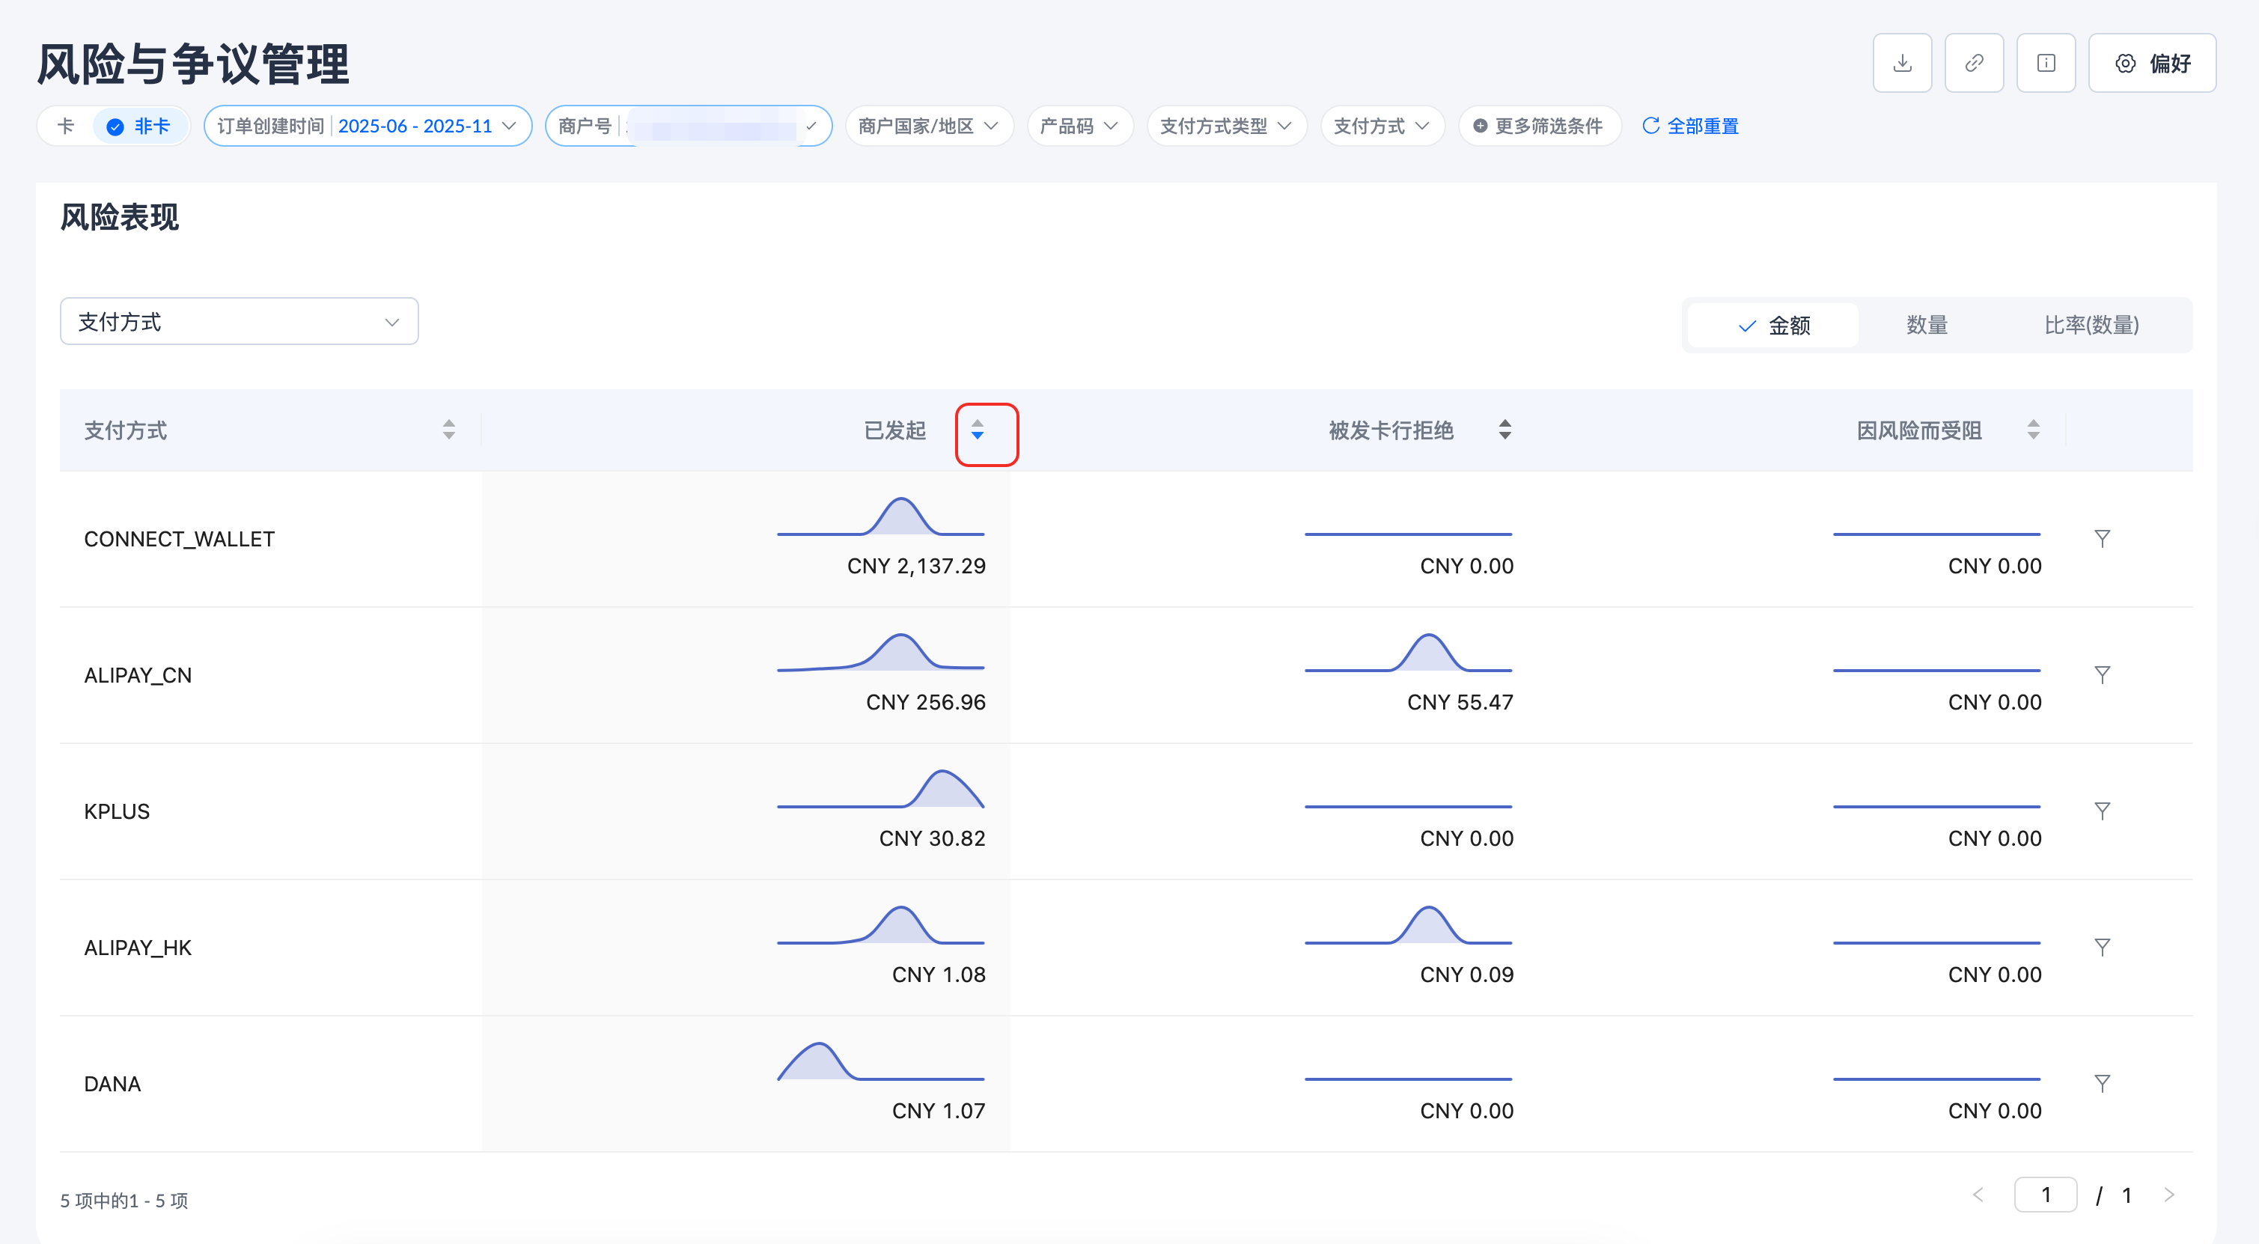The width and height of the screenshot is (2259, 1244).
Task: Click filter icon in DANA row
Action: click(x=2101, y=1082)
